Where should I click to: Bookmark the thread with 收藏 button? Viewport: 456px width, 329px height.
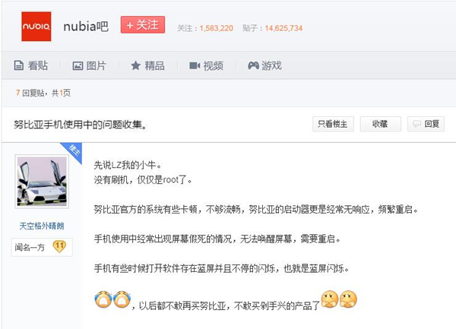pyautogui.click(x=381, y=124)
